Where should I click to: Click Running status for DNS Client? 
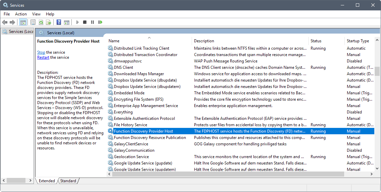pos(318,67)
